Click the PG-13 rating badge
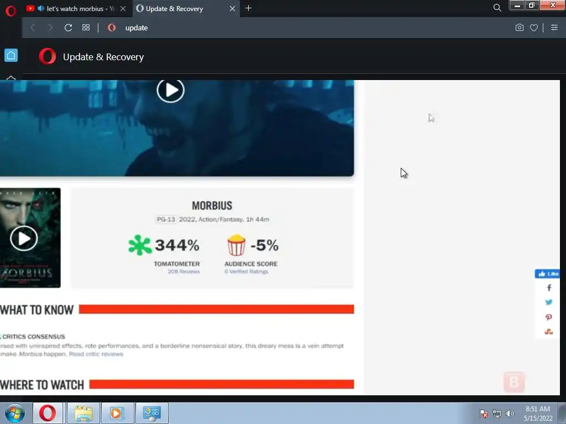The height and width of the screenshot is (424, 566). pyautogui.click(x=166, y=219)
